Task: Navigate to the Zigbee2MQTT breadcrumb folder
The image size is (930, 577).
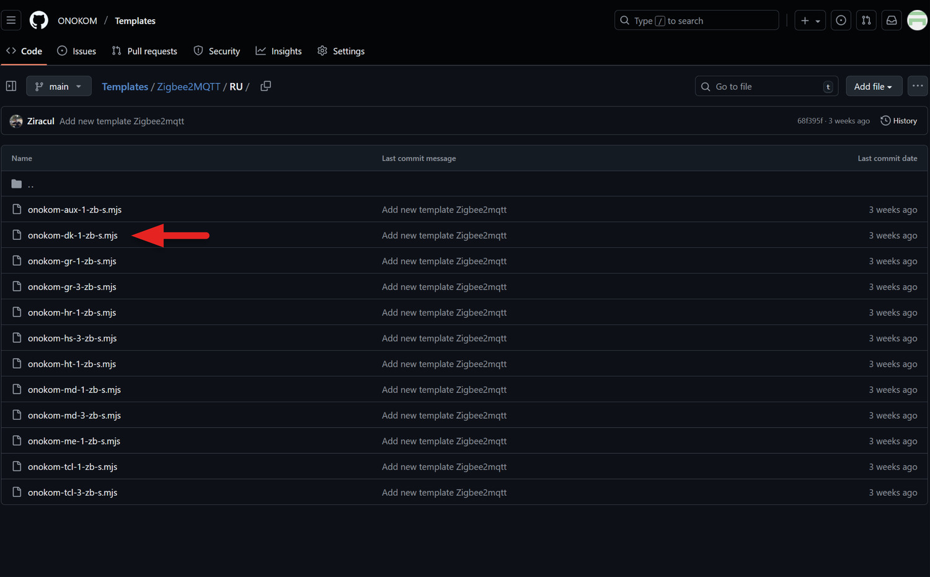Action: 188,87
